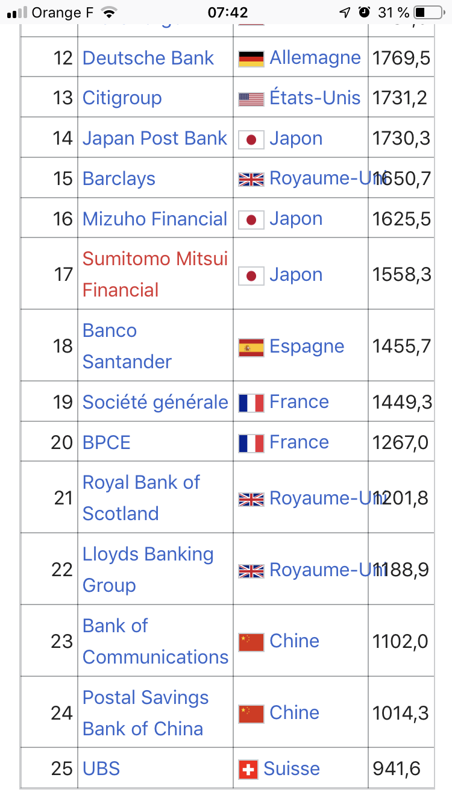Tap the French flag in the BPCE row
The height and width of the screenshot is (804, 452).
[x=251, y=443]
